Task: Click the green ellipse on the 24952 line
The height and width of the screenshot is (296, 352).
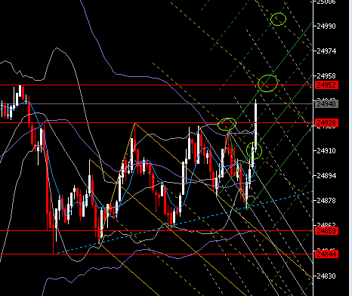Action: [x=267, y=83]
